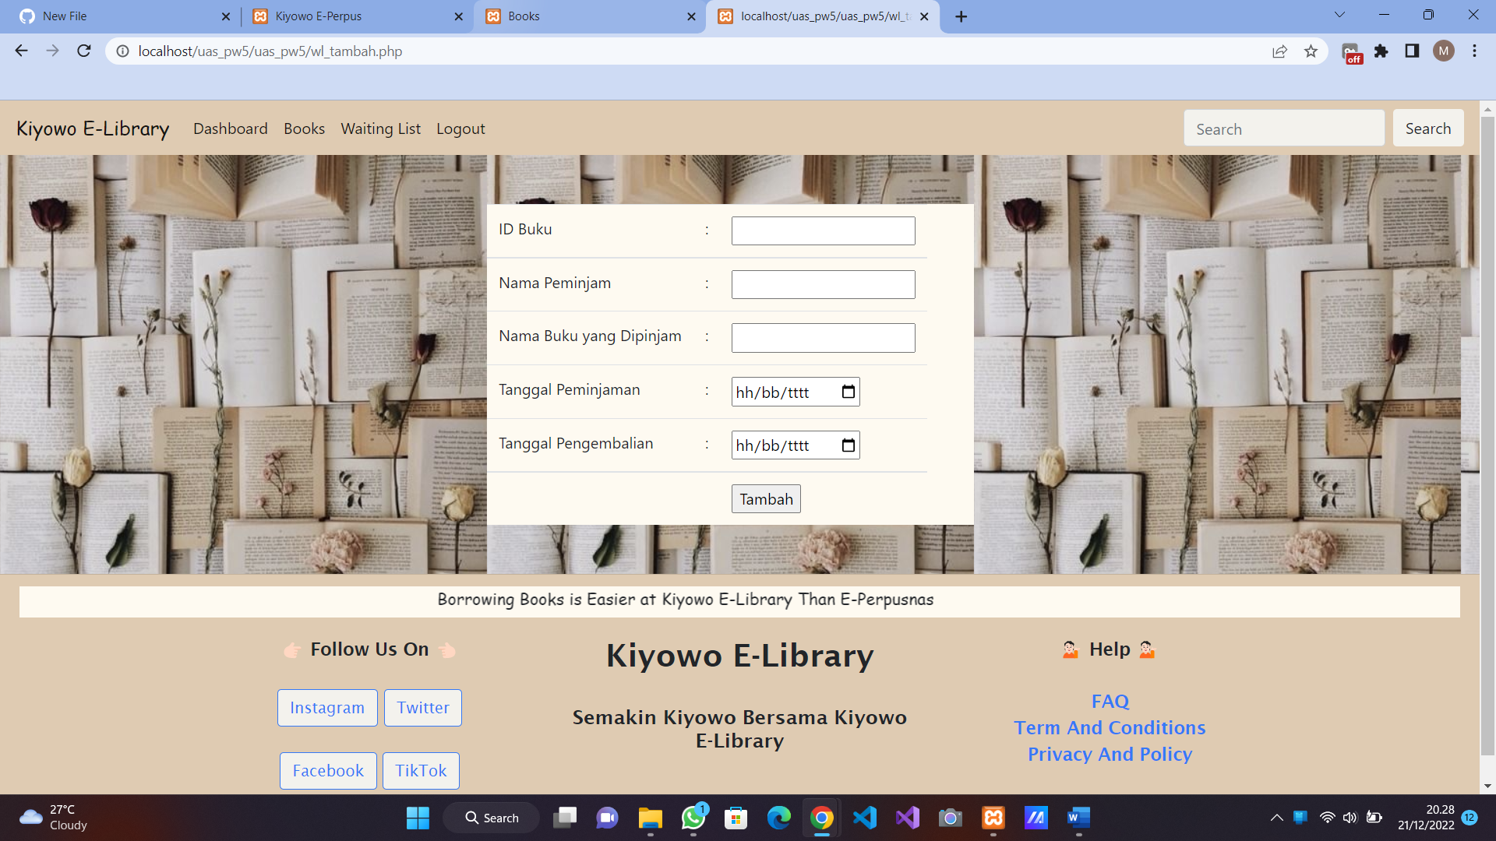Bookmark this page with star icon

[1311, 51]
